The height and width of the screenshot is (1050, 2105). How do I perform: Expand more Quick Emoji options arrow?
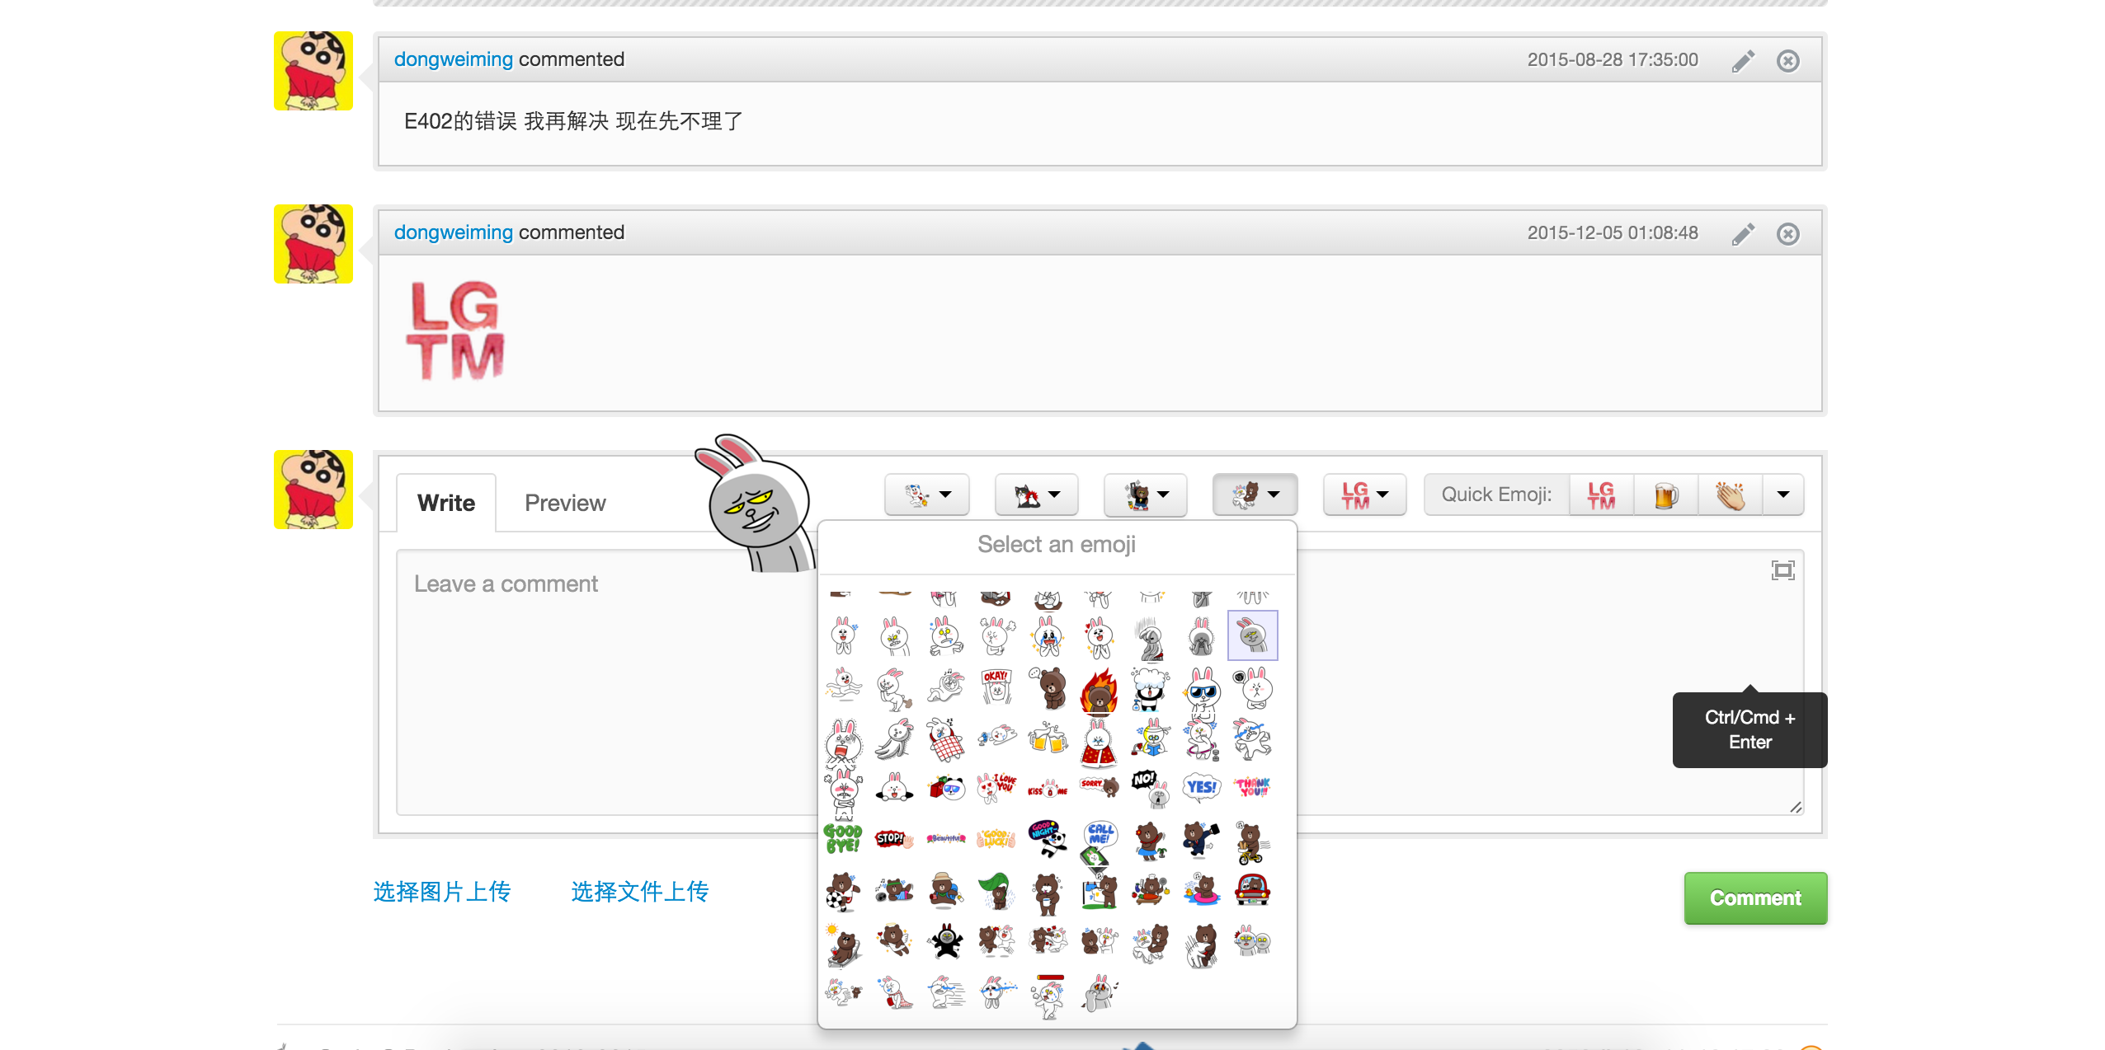1782,495
